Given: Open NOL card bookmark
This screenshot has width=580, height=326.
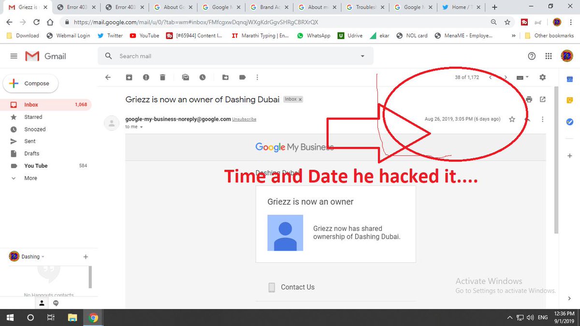Looking at the screenshot, I should [x=412, y=36].
